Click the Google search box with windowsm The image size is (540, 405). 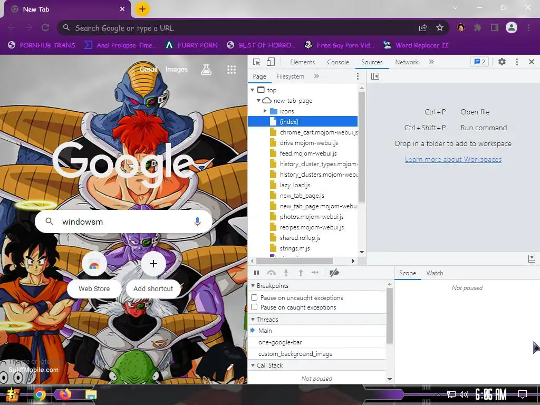click(123, 222)
